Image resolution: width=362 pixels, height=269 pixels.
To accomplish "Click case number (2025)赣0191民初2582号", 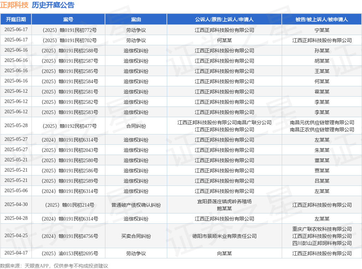I will [70, 102].
